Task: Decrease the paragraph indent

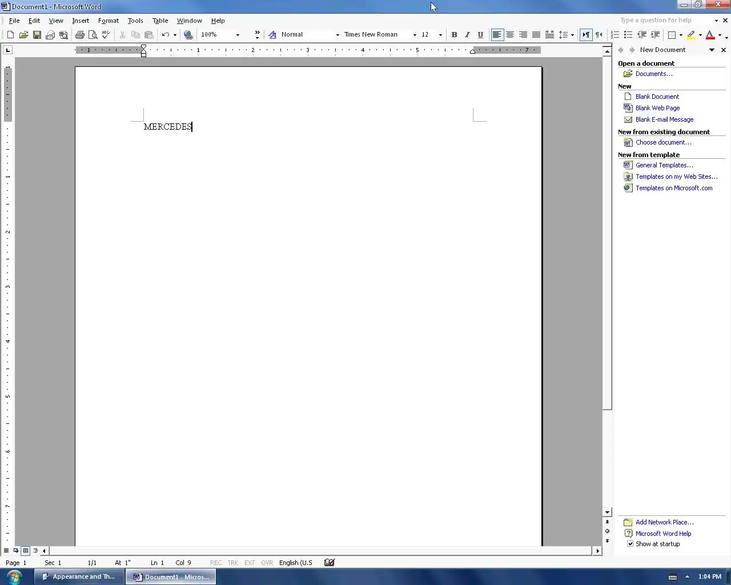Action: [642, 35]
